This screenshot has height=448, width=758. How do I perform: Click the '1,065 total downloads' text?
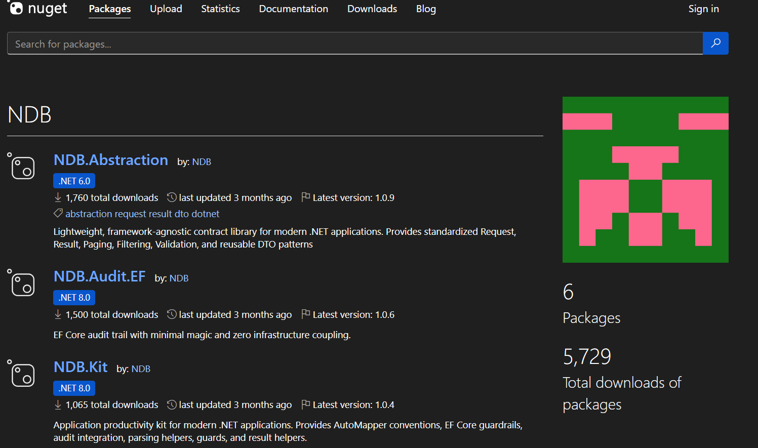click(x=112, y=404)
